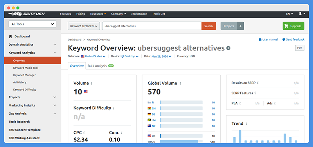
Task: Expand the Domain Analytics sidebar section
Action: click(32, 44)
